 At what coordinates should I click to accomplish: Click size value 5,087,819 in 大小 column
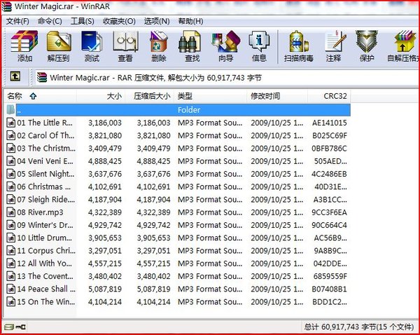point(105,289)
